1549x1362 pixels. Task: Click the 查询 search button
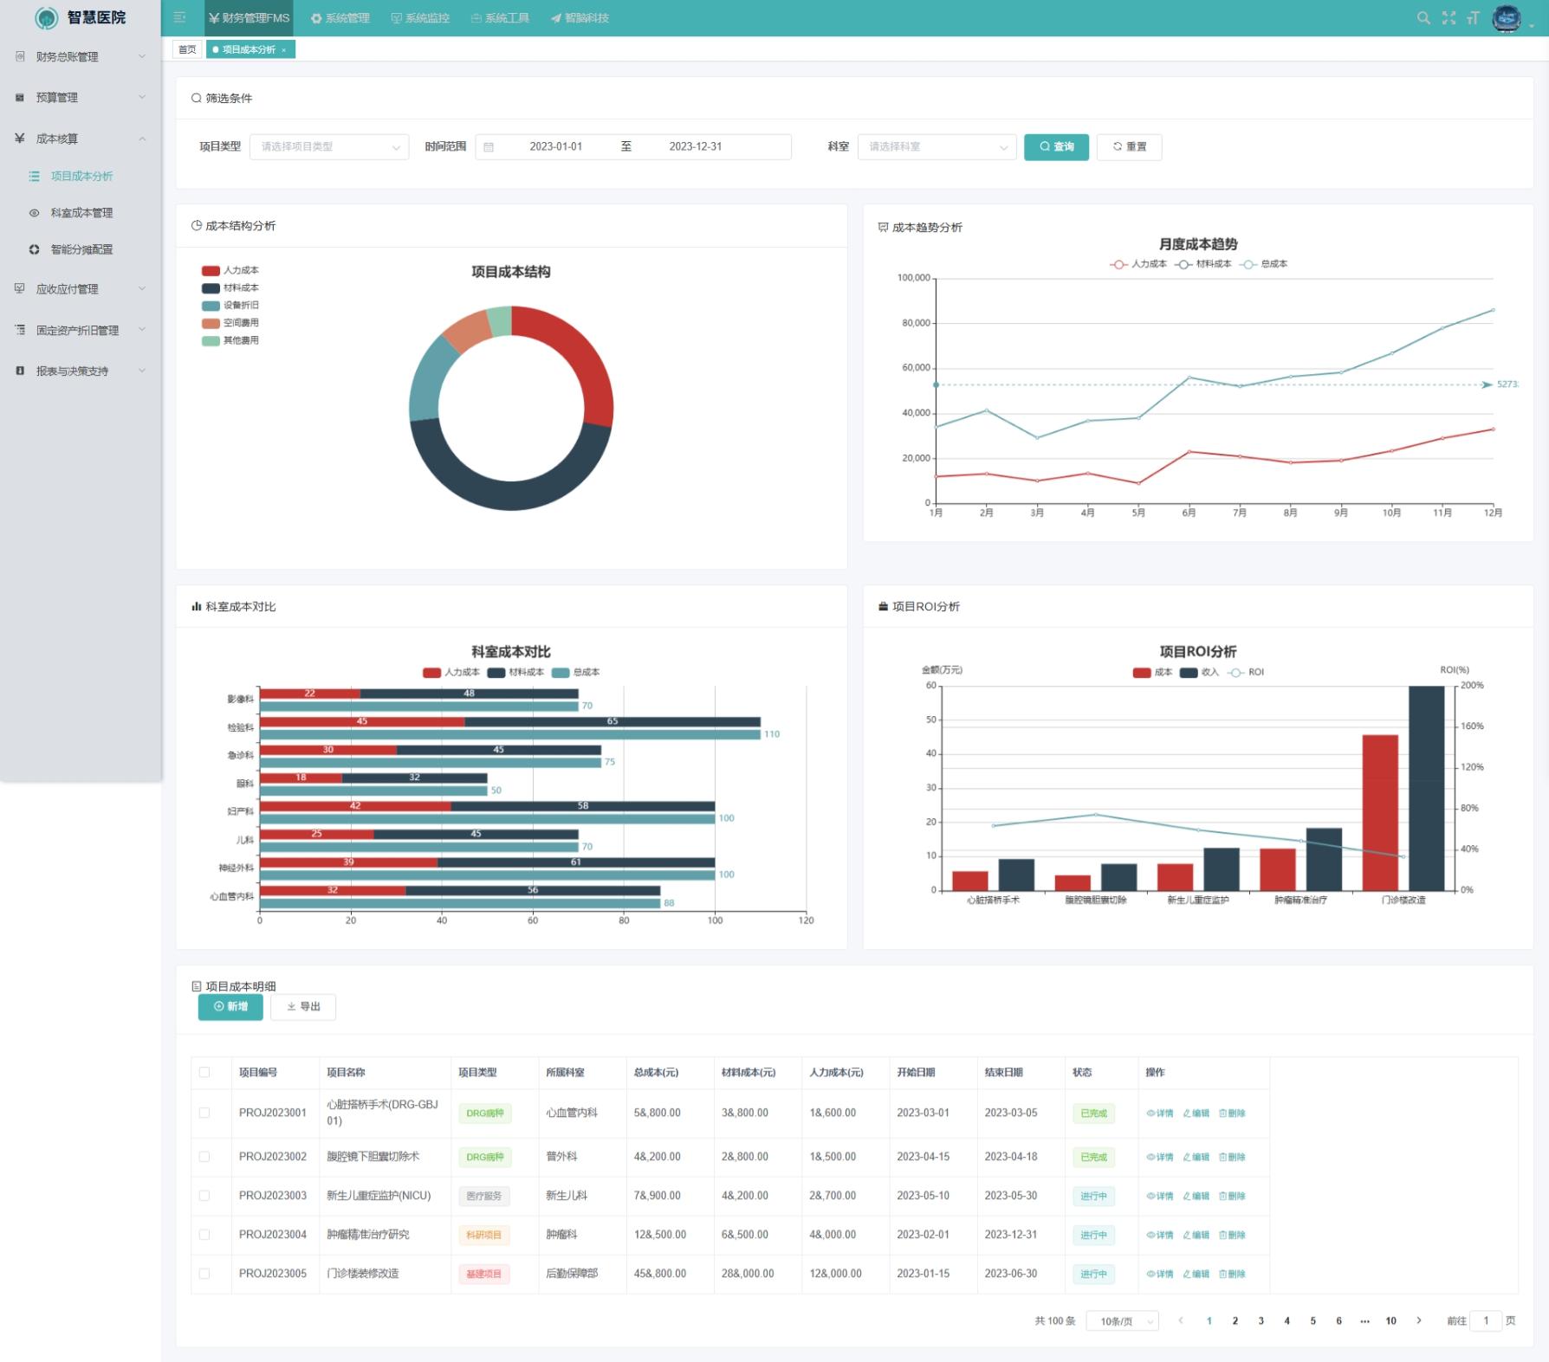(1056, 147)
